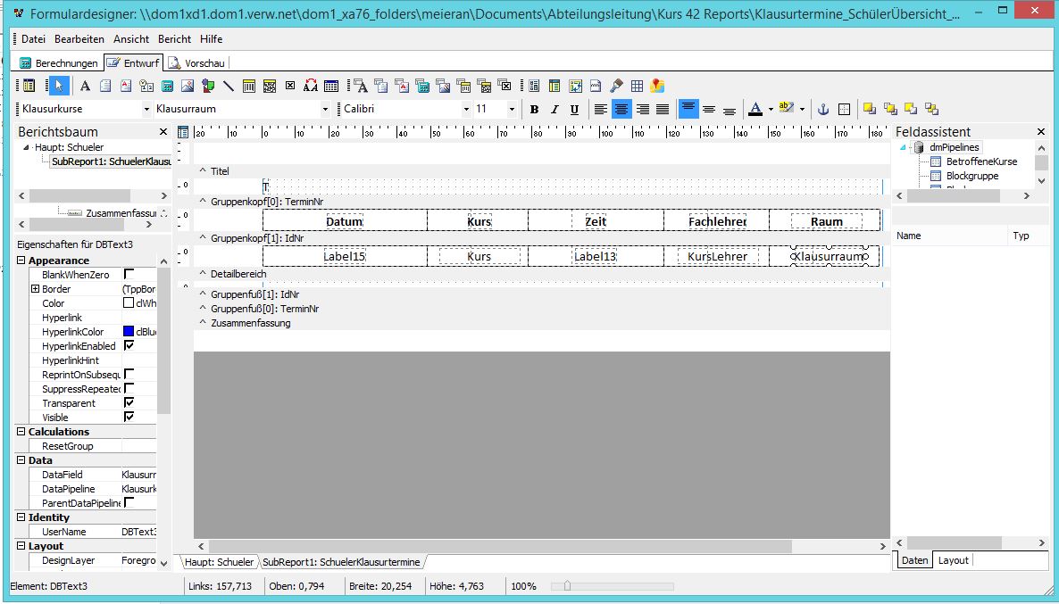Image resolution: width=1059 pixels, height=604 pixels.
Task: Open the Calibri font dropdown
Action: pyautogui.click(x=466, y=109)
